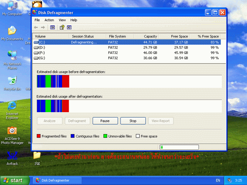Click the Defragment button
Screen dimensions: 247x185
click(x=77, y=121)
